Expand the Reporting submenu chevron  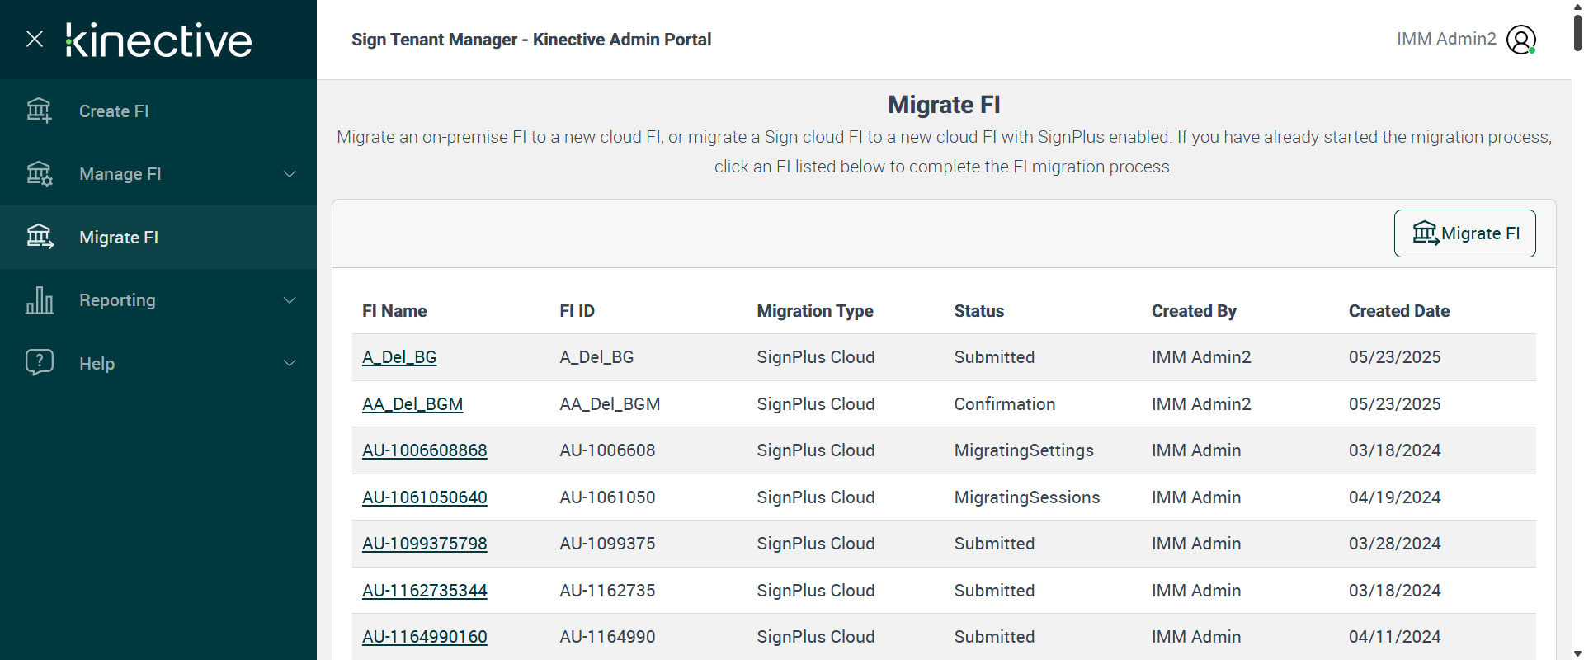pos(290,300)
